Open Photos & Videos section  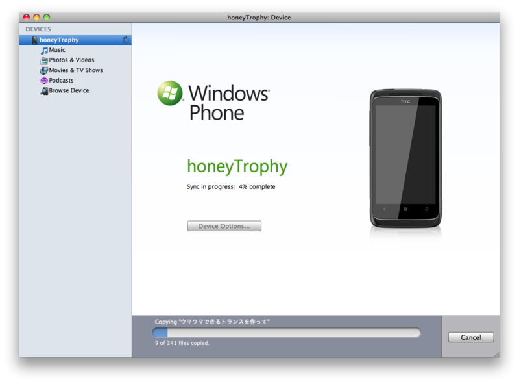[71, 60]
